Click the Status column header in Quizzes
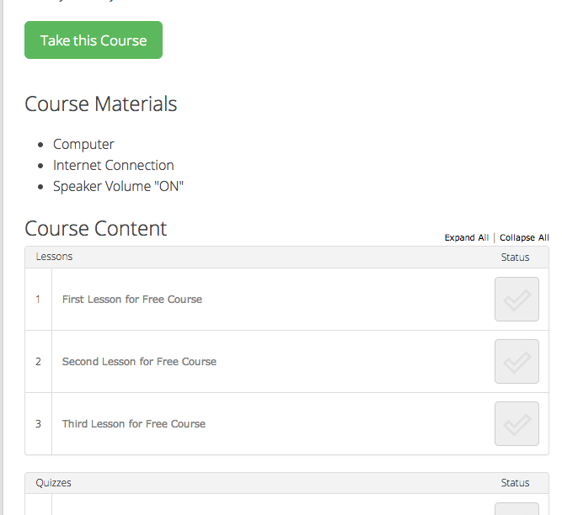562x515 pixels. point(515,483)
